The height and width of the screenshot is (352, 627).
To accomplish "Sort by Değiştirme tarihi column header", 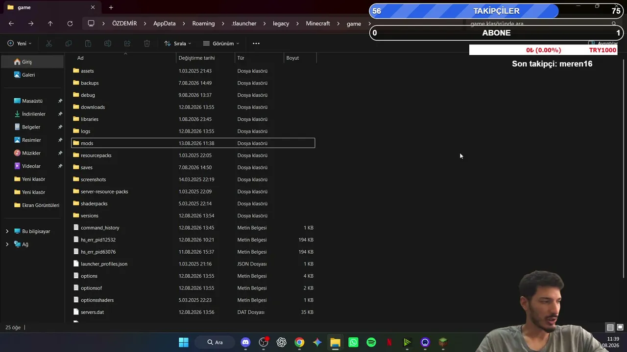I will [206, 58].
